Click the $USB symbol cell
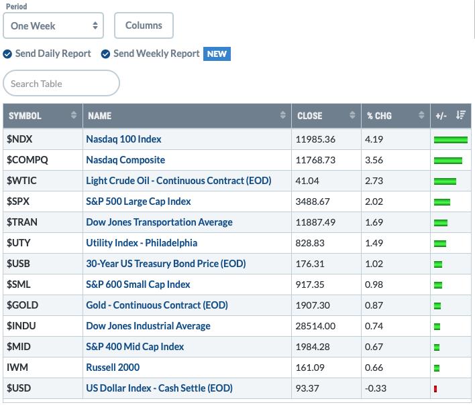The image size is (475, 405). click(x=43, y=264)
